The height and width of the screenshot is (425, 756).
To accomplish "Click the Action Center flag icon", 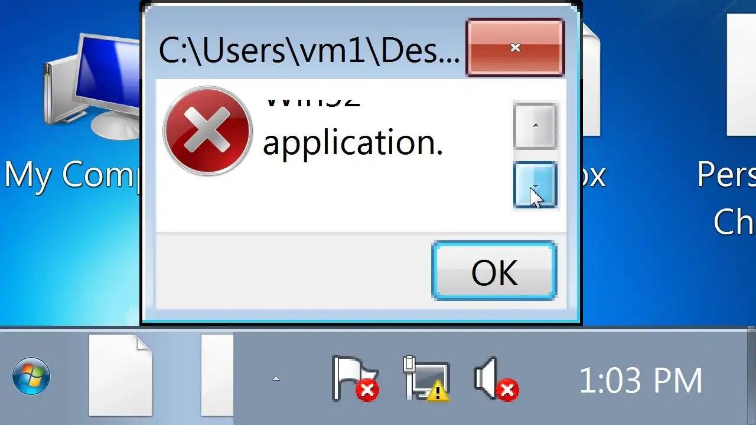I will [x=354, y=378].
